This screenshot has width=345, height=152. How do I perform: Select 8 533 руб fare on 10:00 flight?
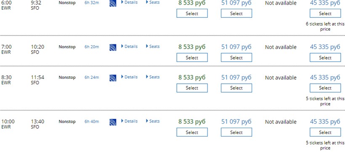pos(192,132)
